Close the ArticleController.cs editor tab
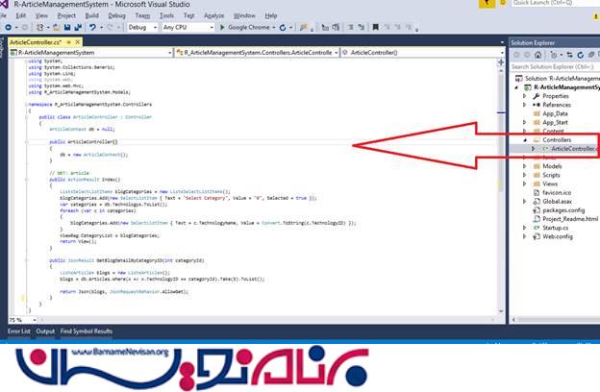This screenshot has height=392, width=600. pyautogui.click(x=78, y=42)
